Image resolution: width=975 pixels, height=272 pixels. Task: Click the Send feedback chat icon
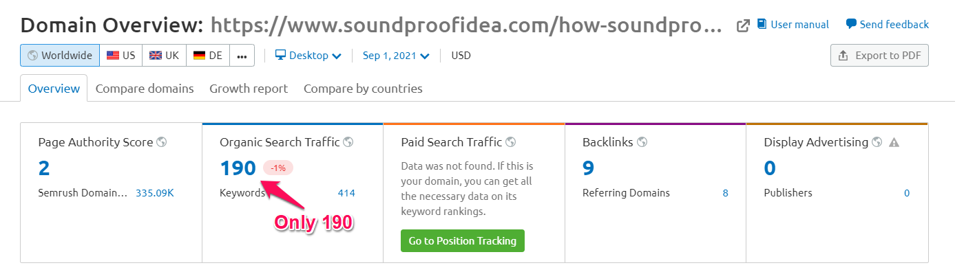pyautogui.click(x=851, y=24)
